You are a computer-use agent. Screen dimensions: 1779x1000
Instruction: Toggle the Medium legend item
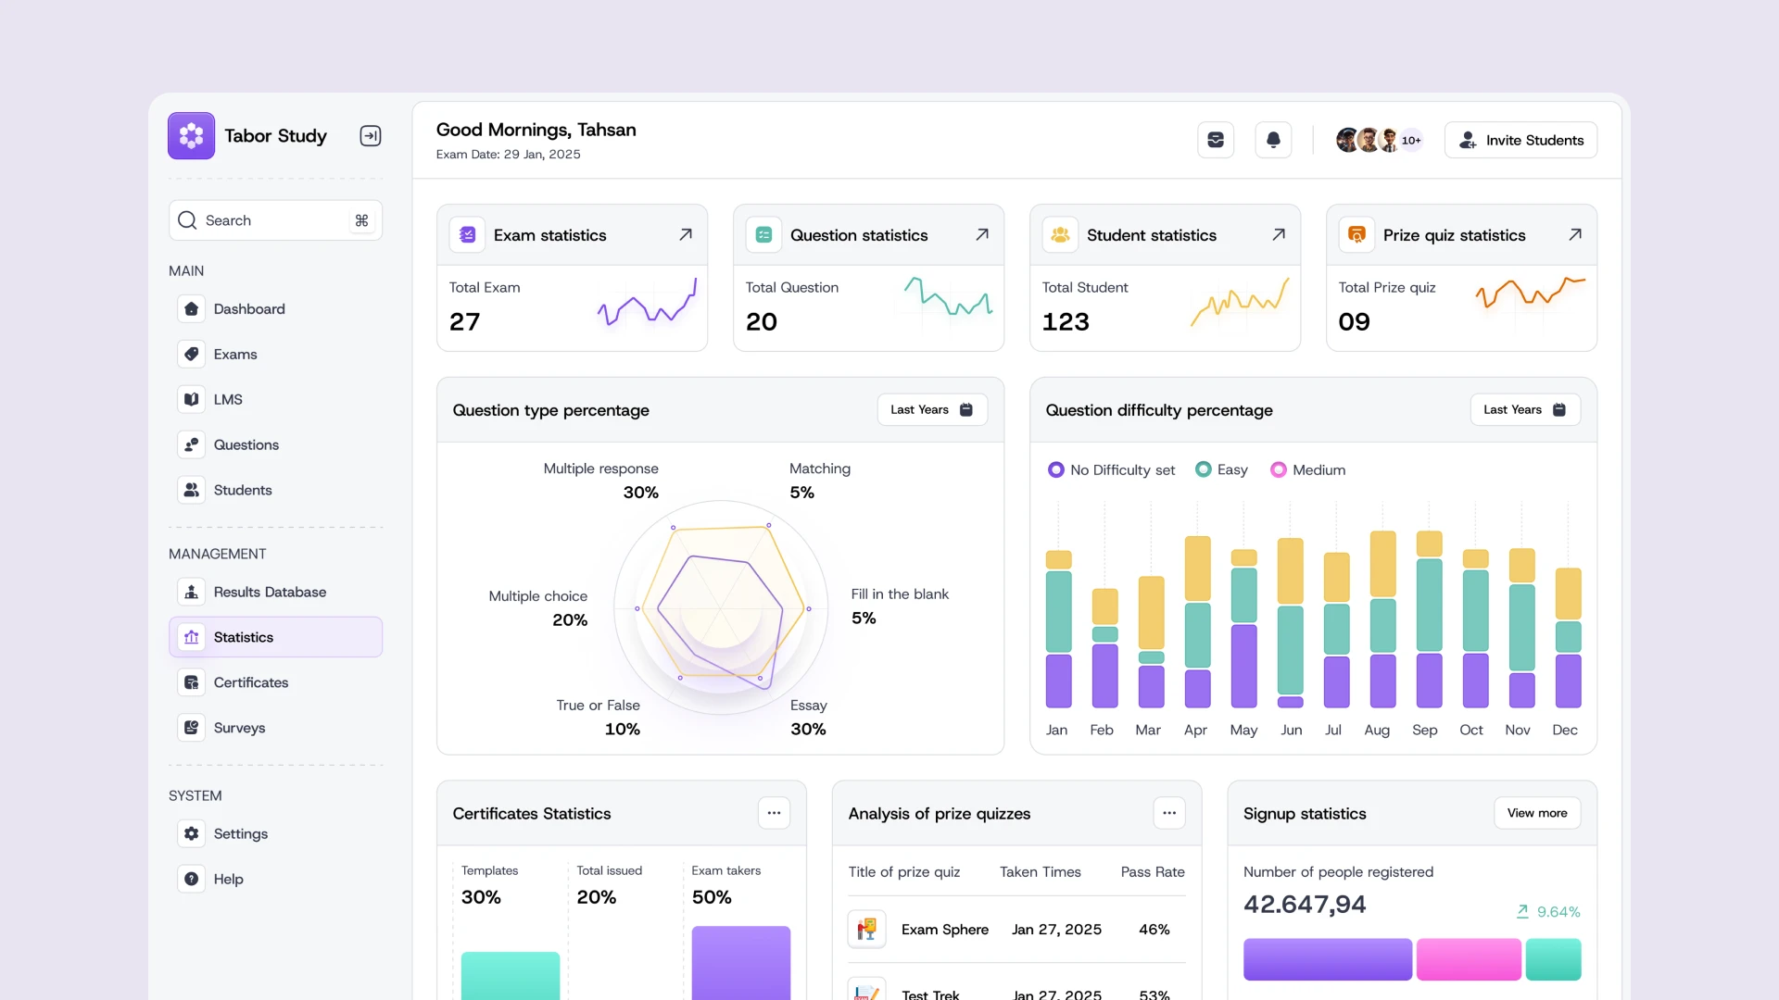pos(1307,469)
